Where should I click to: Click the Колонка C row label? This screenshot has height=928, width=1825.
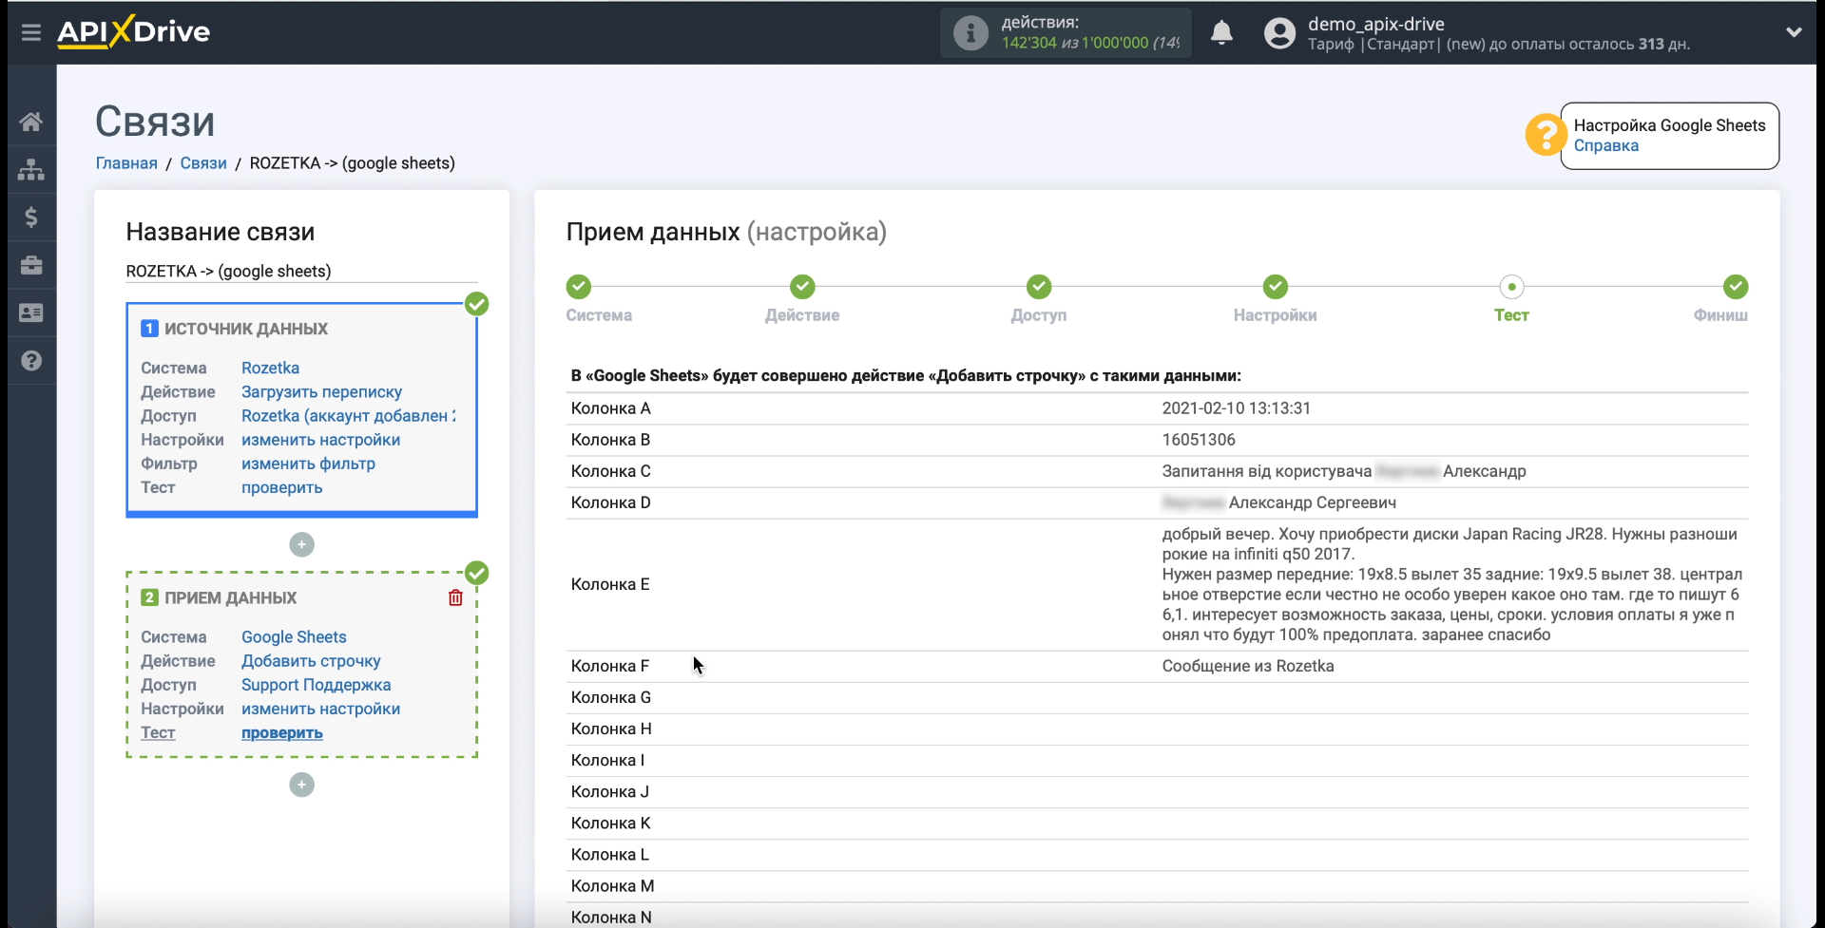pos(610,471)
